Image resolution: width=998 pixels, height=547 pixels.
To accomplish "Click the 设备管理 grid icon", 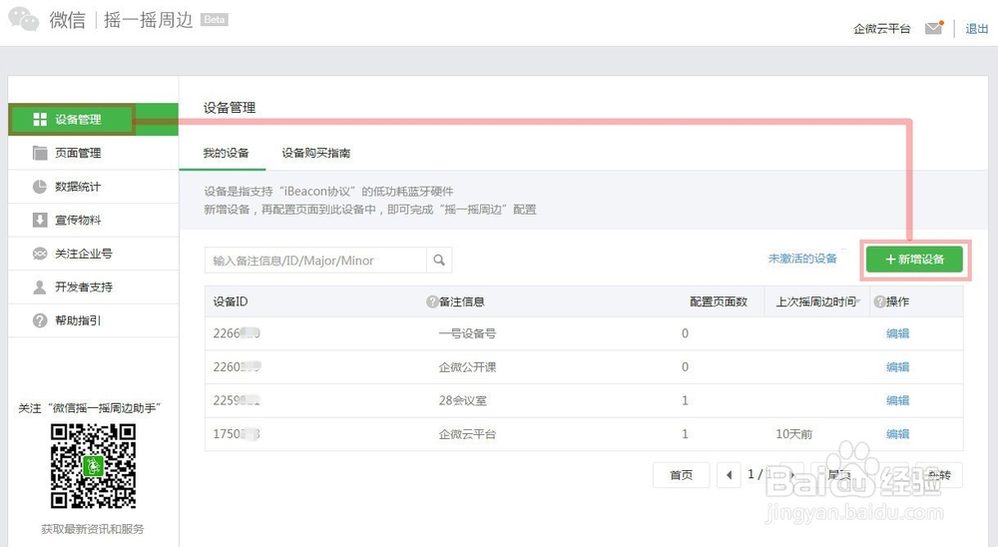I will (x=40, y=120).
